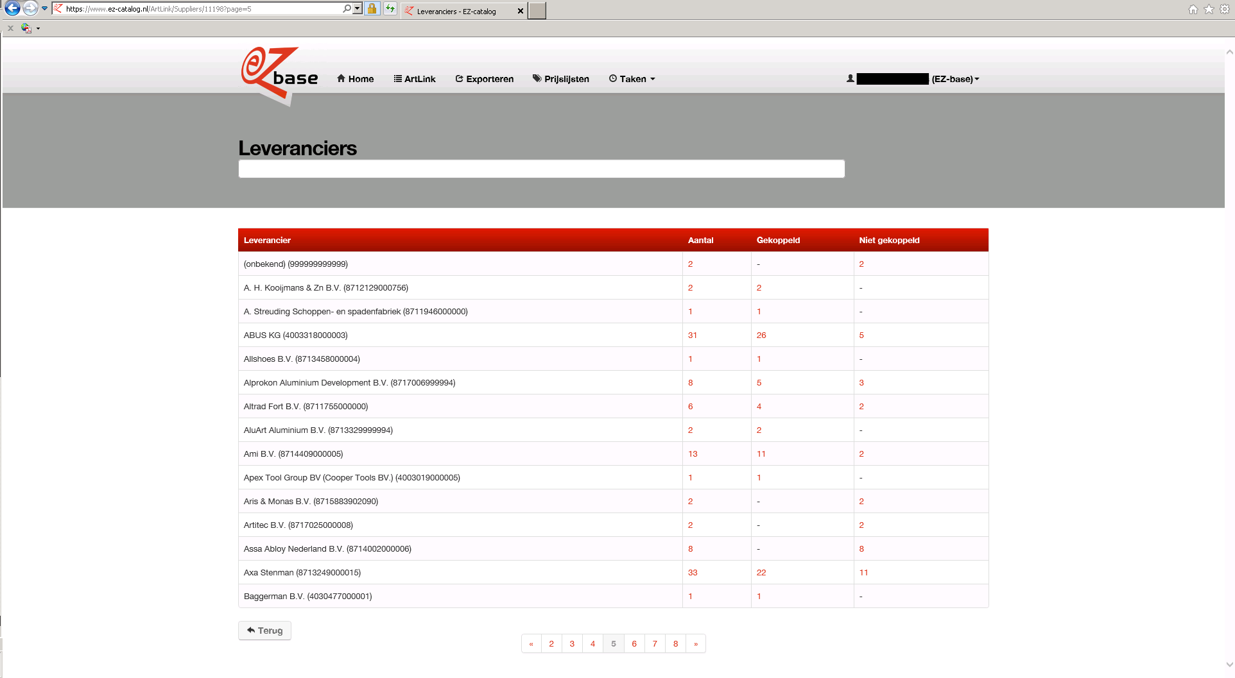Open a new browser tab
1235x678 pixels.
pos(537,11)
